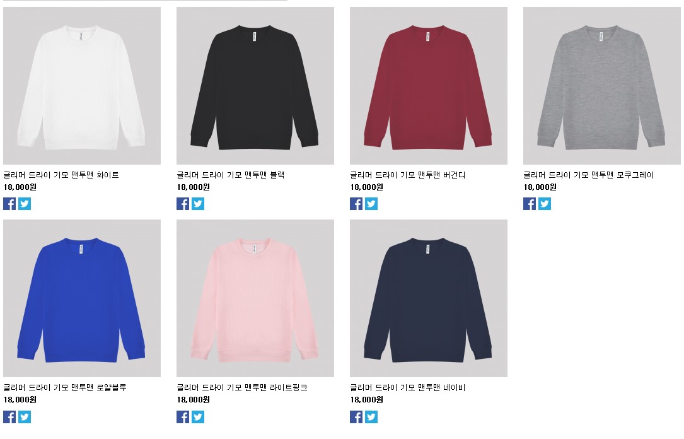This screenshot has width=684, height=439.
Task: Open white sweatshirt product image
Action: click(82, 86)
